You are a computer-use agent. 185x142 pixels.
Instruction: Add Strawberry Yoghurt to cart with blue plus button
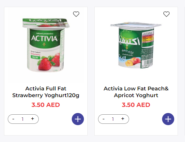(78, 119)
